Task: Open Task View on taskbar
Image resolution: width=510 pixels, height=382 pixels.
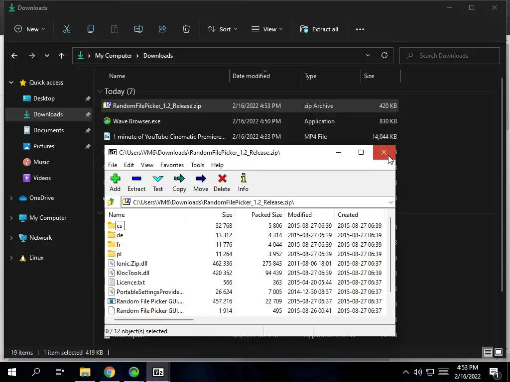Action: (x=60, y=372)
